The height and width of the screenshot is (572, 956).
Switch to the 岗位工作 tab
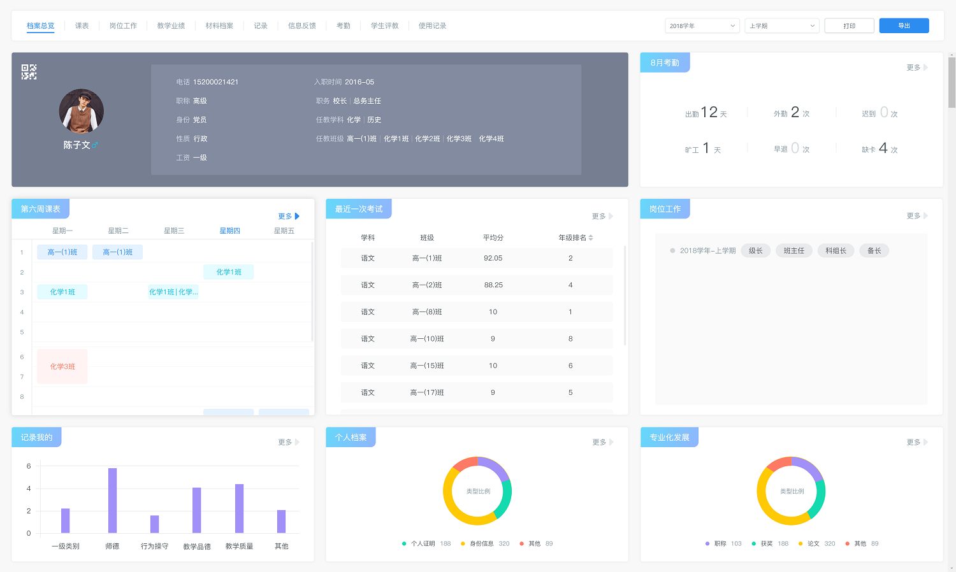(123, 26)
